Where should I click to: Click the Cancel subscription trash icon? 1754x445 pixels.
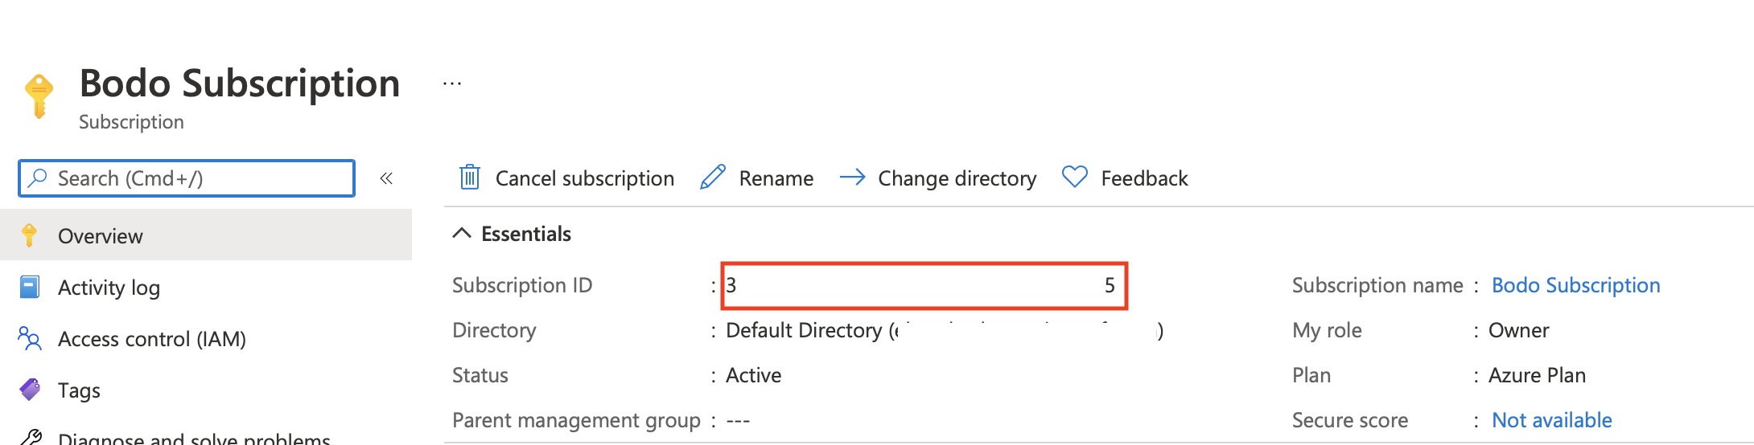470,178
